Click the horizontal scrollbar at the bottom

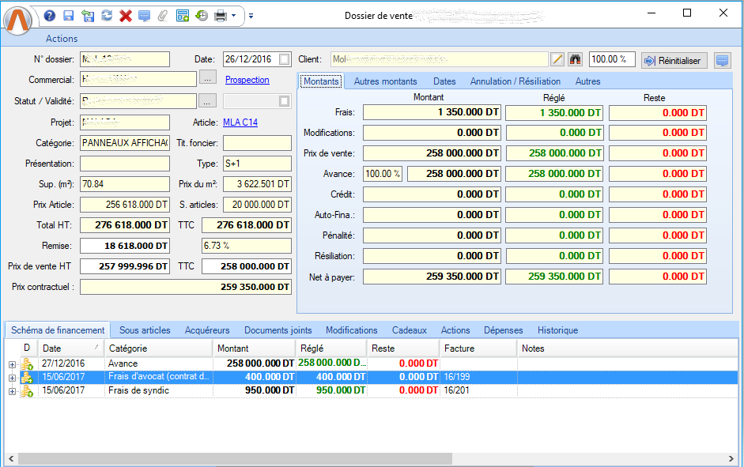(236, 458)
